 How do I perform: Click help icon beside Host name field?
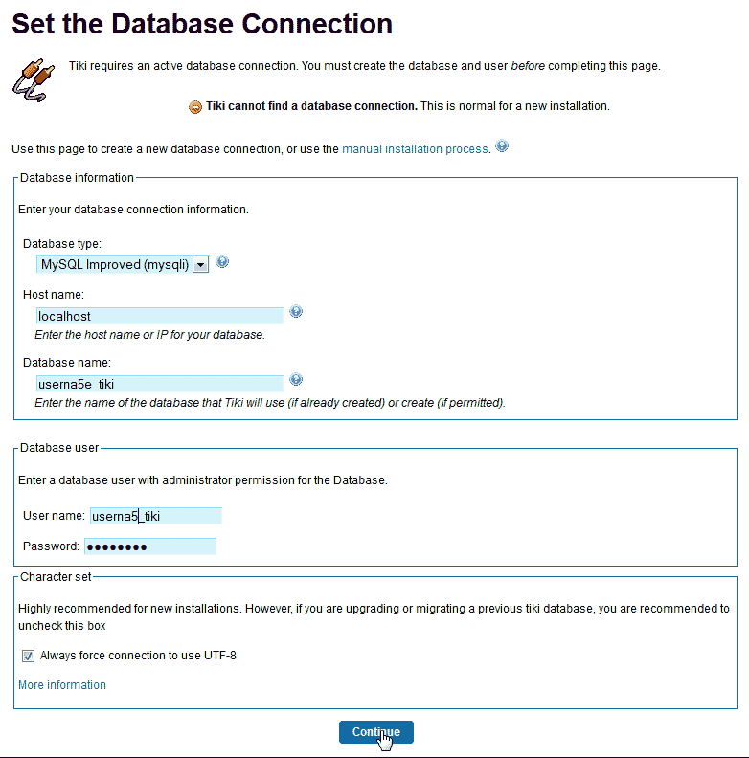click(296, 312)
